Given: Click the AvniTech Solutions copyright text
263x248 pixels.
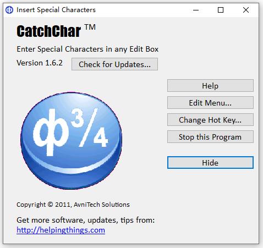Looking at the screenshot, I should click(73, 205).
